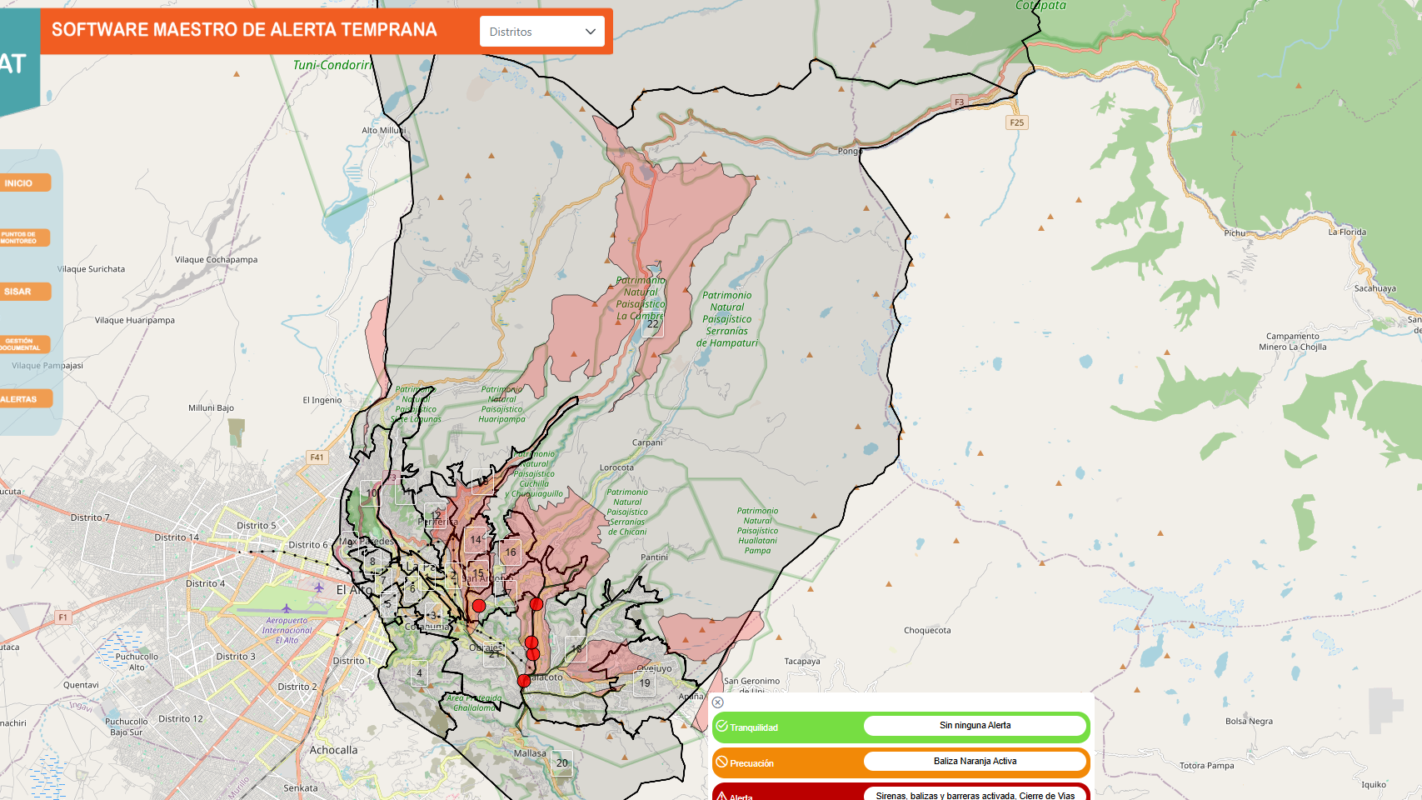Open the ALERTAS sidebar item
The height and width of the screenshot is (800, 1422).
click(23, 399)
